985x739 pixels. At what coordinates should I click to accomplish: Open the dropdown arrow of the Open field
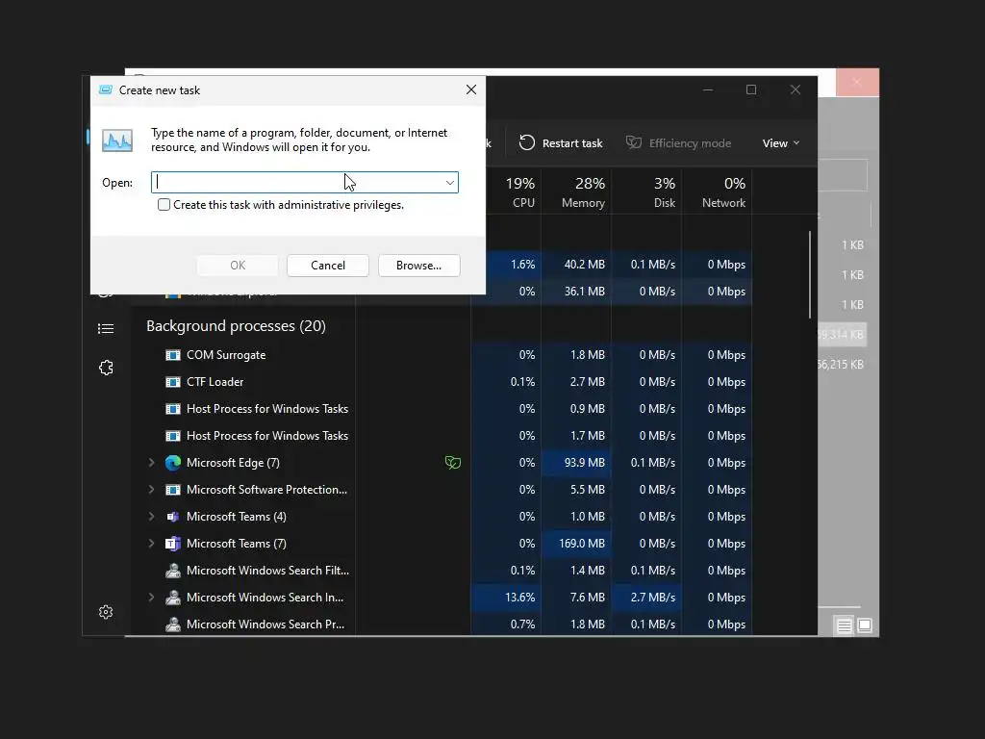click(x=450, y=183)
